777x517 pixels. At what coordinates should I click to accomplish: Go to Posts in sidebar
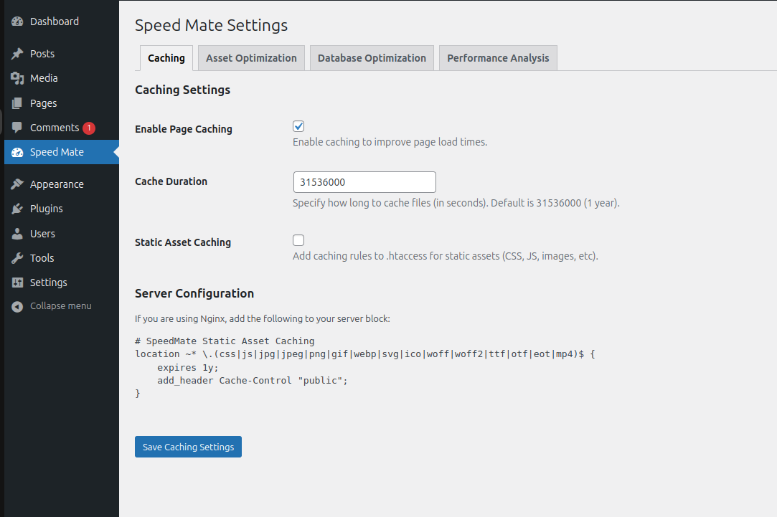point(42,54)
